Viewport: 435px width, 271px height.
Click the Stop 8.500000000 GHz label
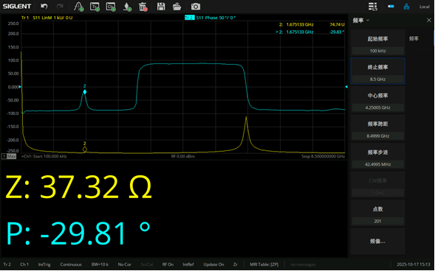click(x=323, y=157)
